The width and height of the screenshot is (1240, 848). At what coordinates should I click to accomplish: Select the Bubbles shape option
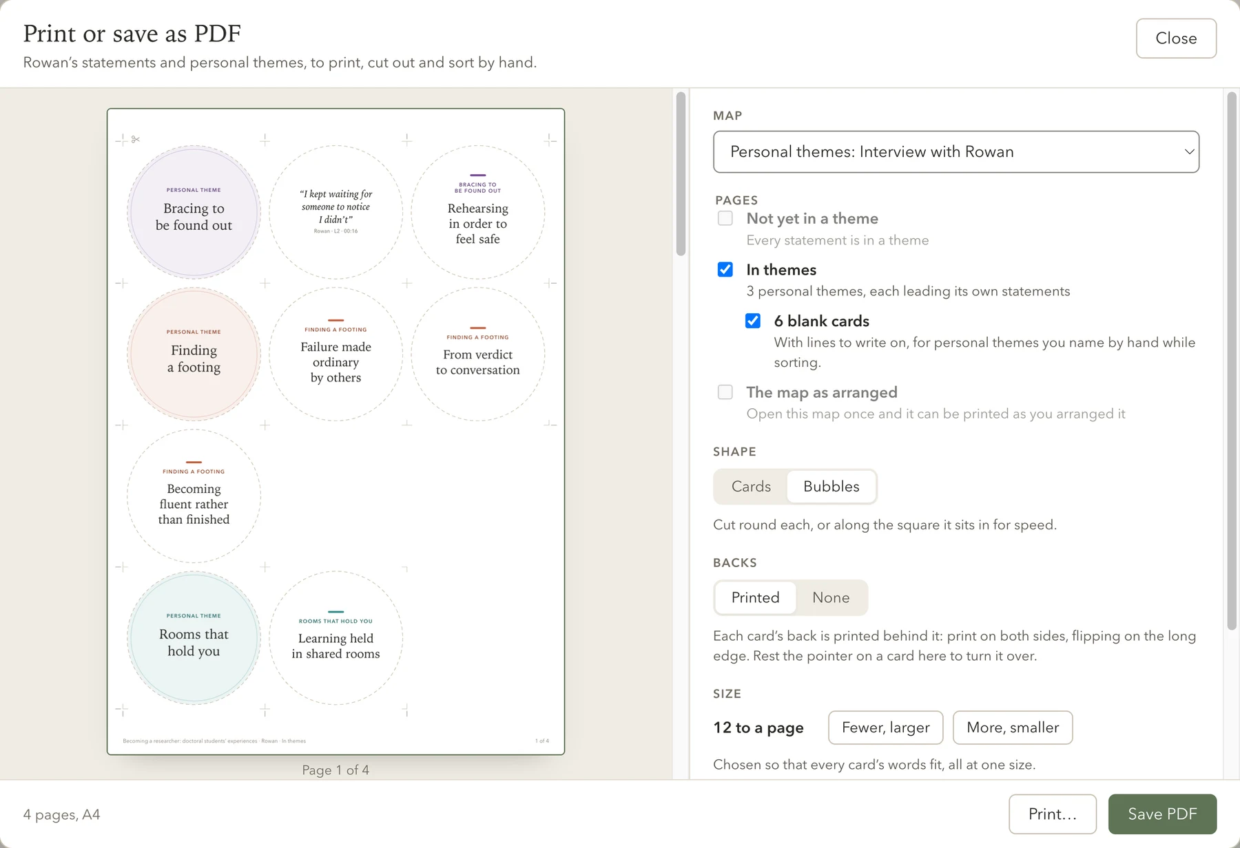(x=831, y=487)
